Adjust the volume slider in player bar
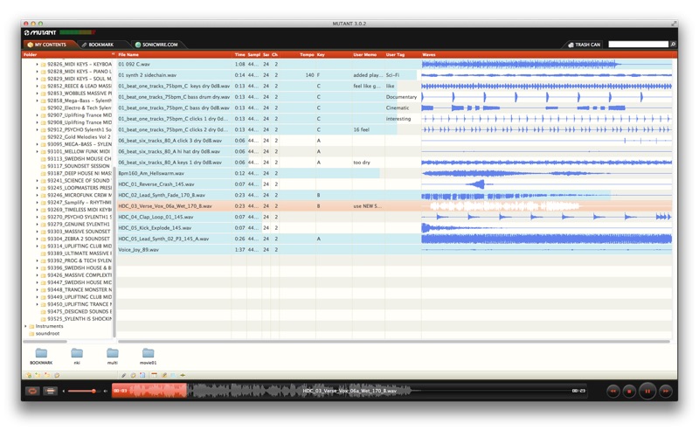This screenshot has height=437, width=699. pyautogui.click(x=85, y=391)
